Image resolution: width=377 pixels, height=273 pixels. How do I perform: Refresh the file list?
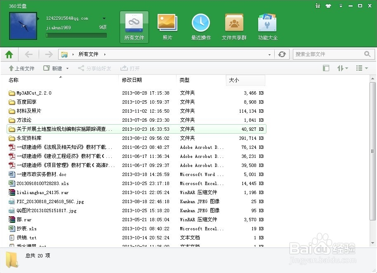(x=282, y=54)
